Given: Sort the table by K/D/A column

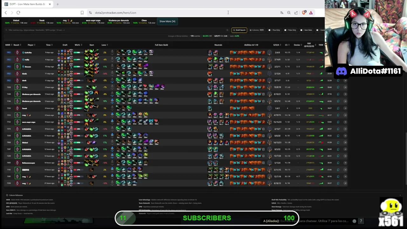Looking at the screenshot, I should tap(277, 45).
